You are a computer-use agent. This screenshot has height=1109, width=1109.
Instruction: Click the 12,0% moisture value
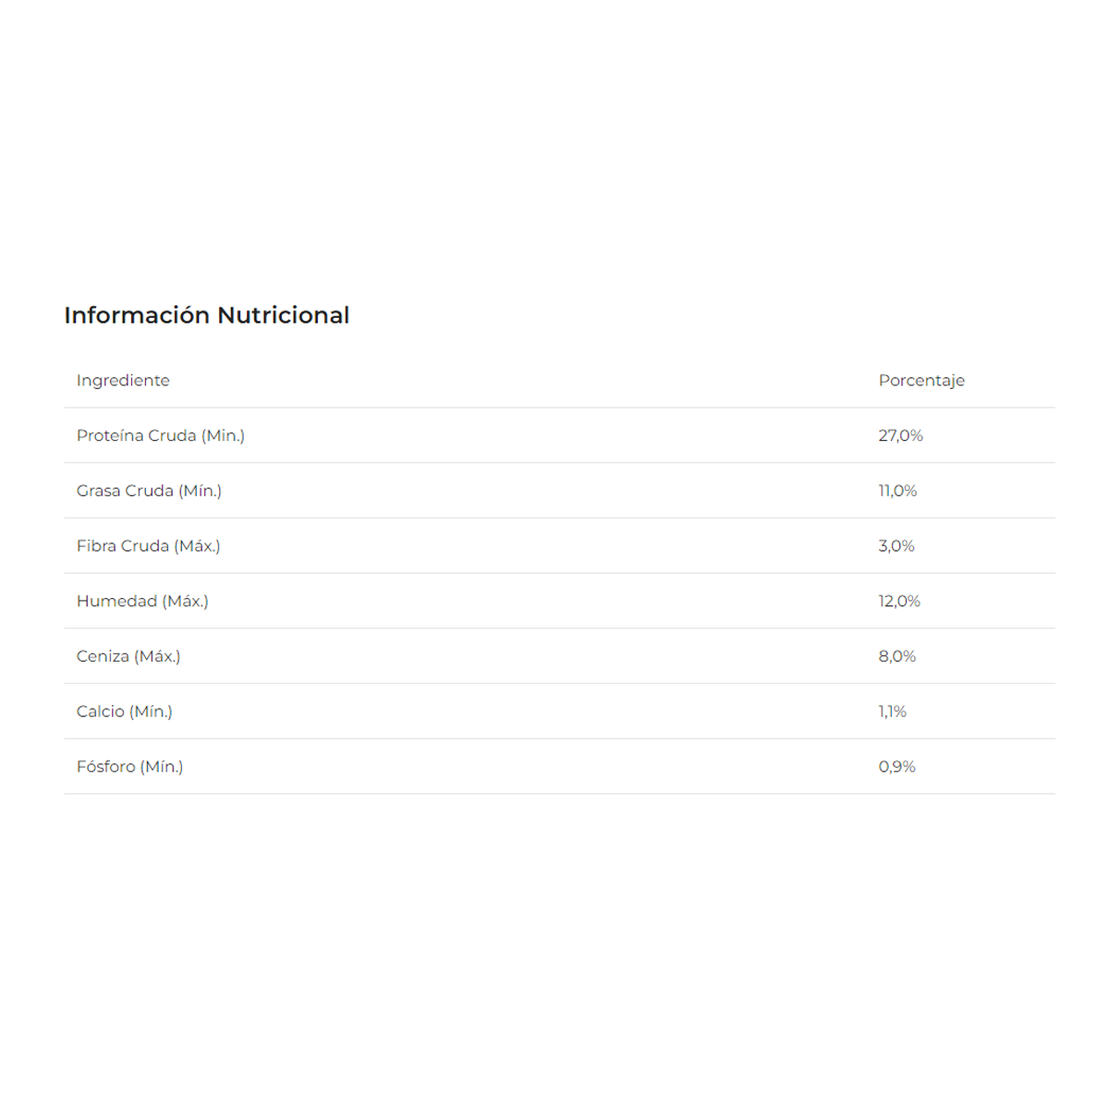tap(899, 602)
